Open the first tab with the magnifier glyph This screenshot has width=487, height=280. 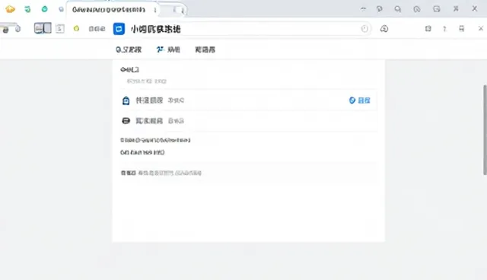pos(129,49)
